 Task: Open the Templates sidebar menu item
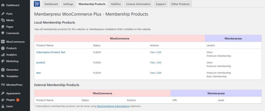click(12, 76)
